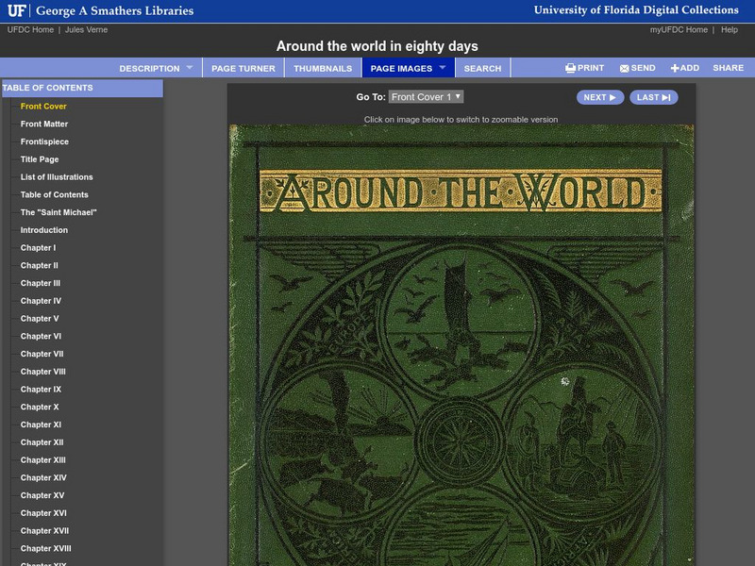Go to next page with Next button

[599, 97]
